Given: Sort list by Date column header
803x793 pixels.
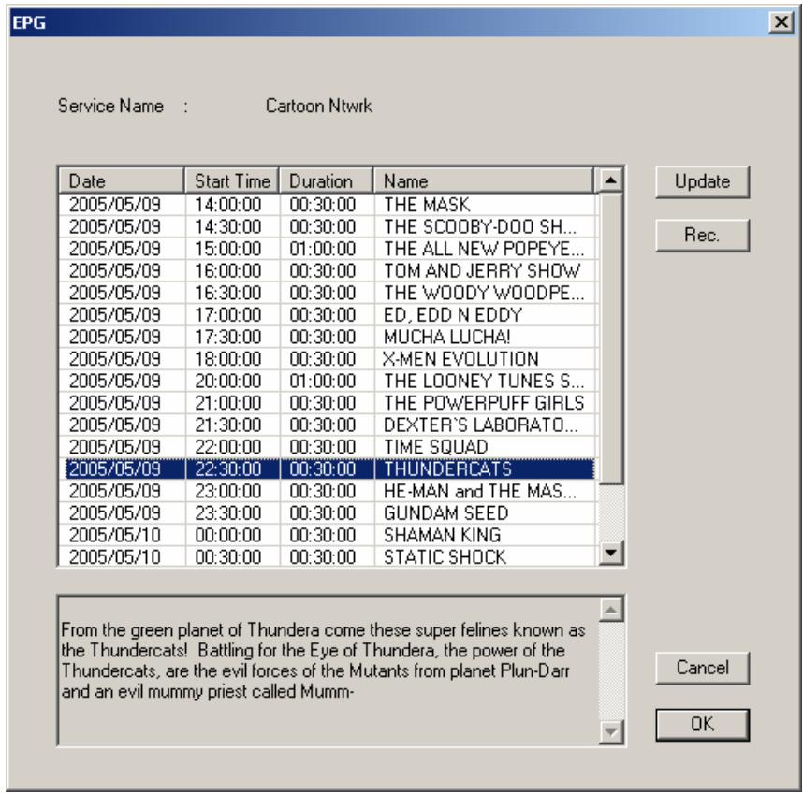Looking at the screenshot, I should [x=122, y=181].
